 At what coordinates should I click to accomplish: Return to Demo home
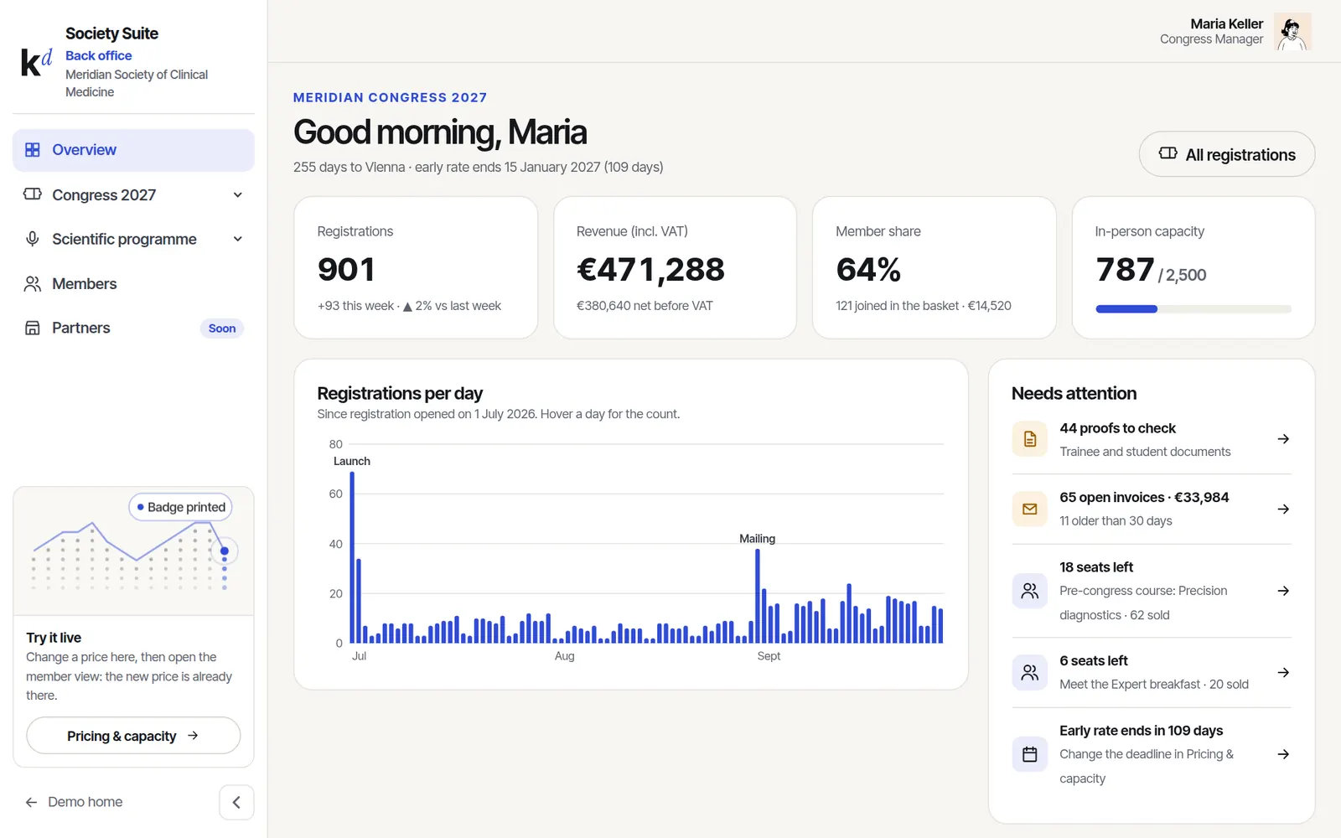coord(74,802)
